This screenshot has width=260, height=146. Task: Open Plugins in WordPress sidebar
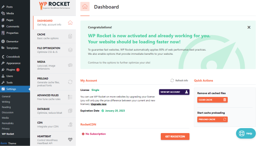[10, 70]
